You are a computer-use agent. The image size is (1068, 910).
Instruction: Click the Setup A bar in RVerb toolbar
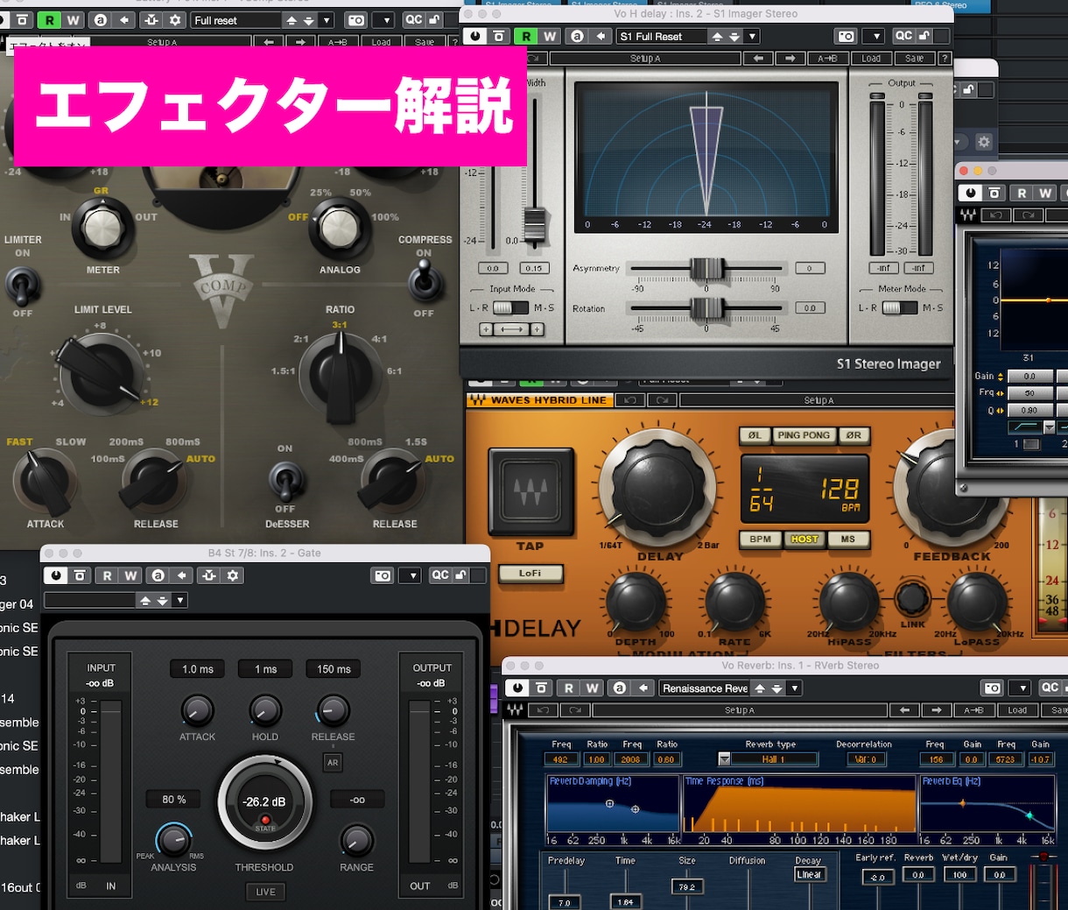point(739,709)
